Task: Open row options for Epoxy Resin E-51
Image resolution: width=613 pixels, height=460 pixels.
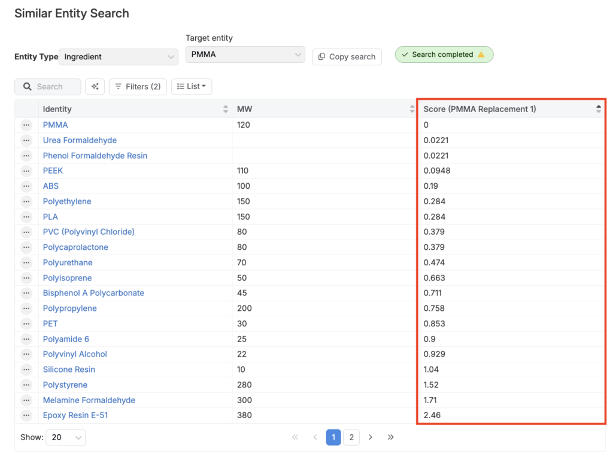Action: (x=26, y=416)
